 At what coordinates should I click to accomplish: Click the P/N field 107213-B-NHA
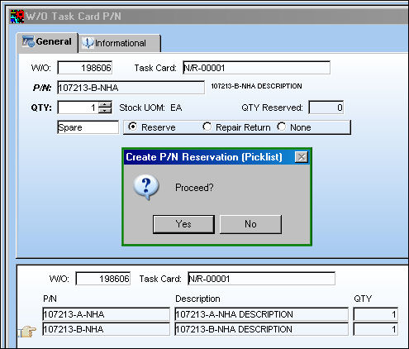[131, 88]
